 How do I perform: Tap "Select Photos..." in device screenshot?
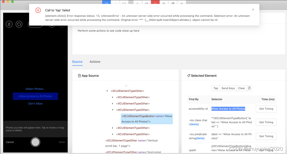point(35,89)
